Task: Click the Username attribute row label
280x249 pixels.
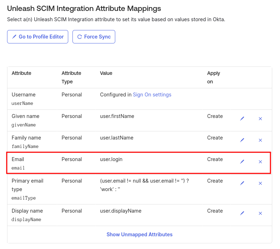Action: point(24,95)
